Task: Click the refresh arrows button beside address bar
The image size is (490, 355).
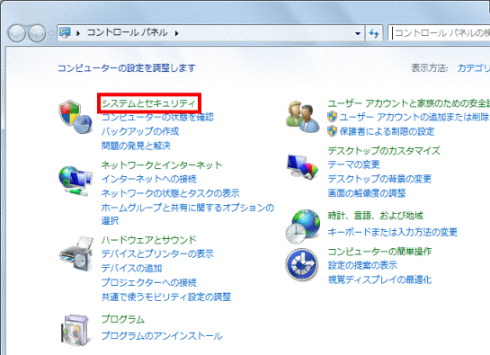Action: 374,33
